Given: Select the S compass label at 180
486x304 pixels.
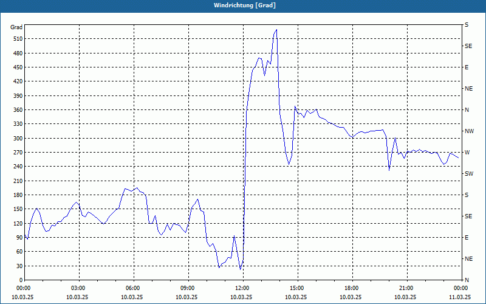Looking at the screenshot, I should [467, 195].
